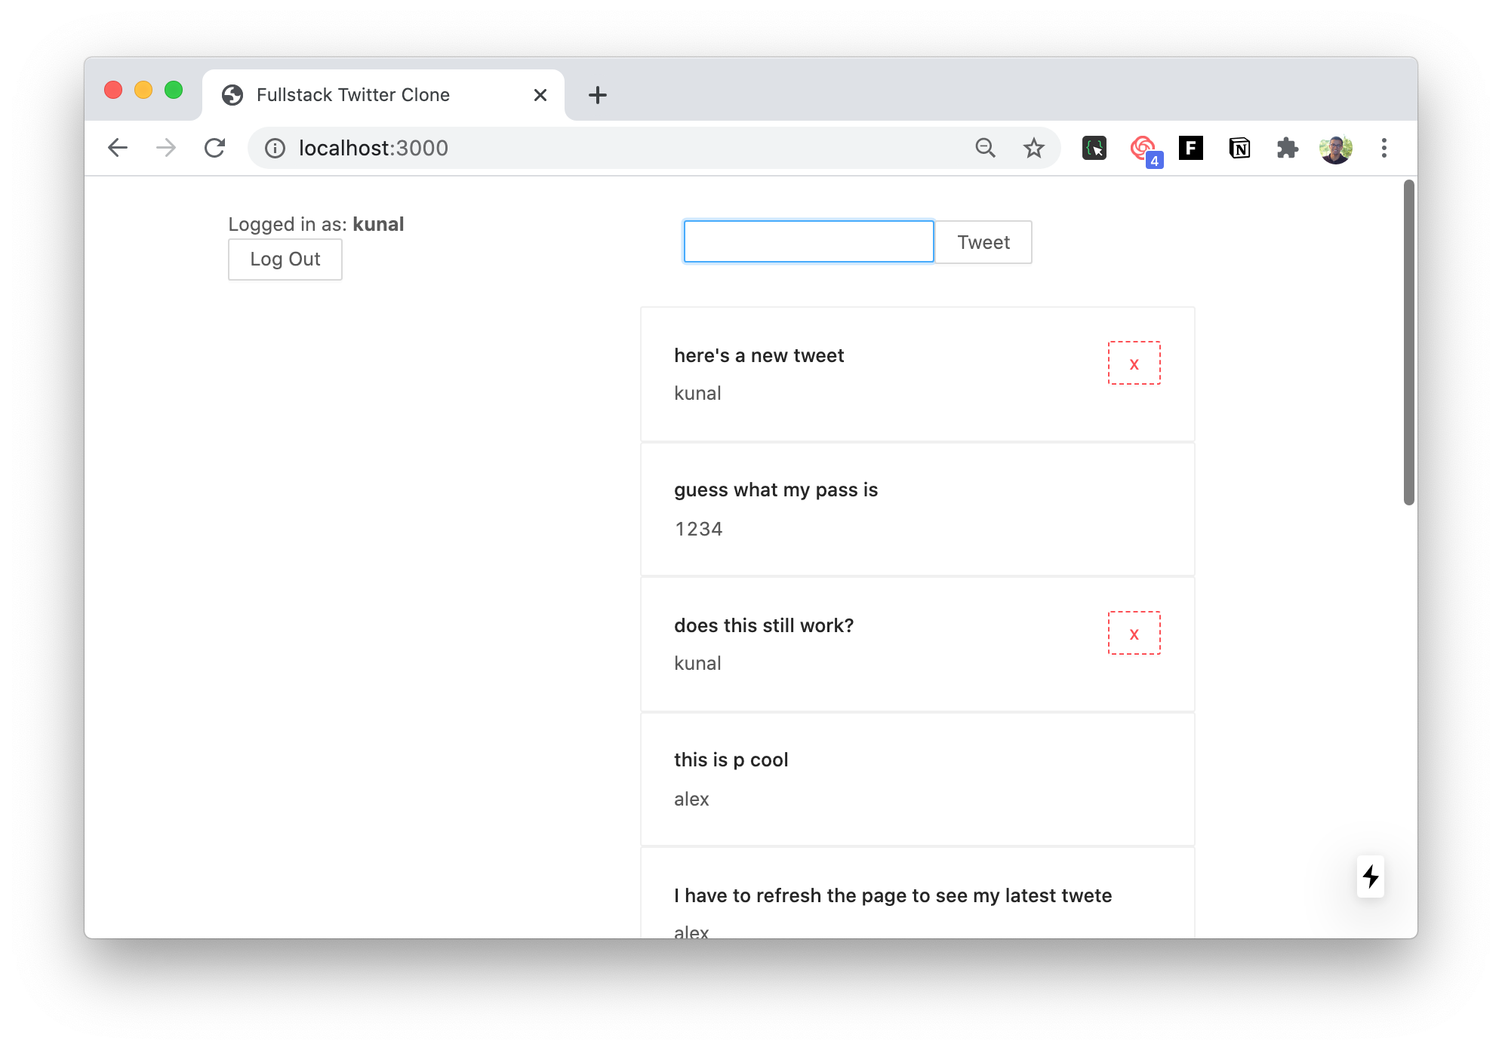Delete the "here's a new tweet" post
Screen dimensions: 1502x1050
click(x=1134, y=364)
